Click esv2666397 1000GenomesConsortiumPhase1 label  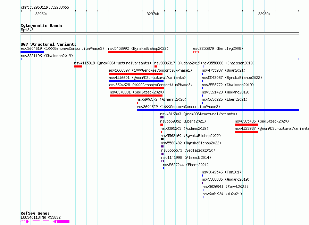pos(150,70)
